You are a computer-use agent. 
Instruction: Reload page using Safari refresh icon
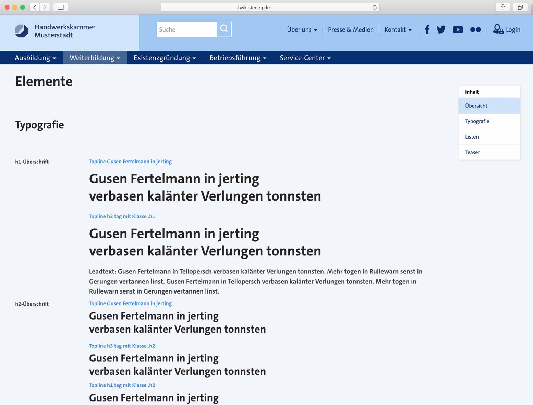374,7
